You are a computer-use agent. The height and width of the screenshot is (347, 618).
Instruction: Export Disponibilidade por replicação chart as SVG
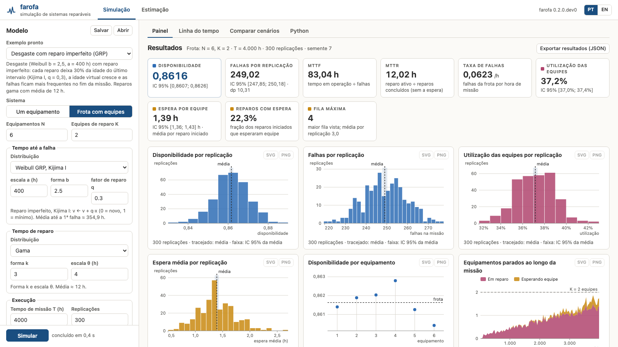click(271, 155)
